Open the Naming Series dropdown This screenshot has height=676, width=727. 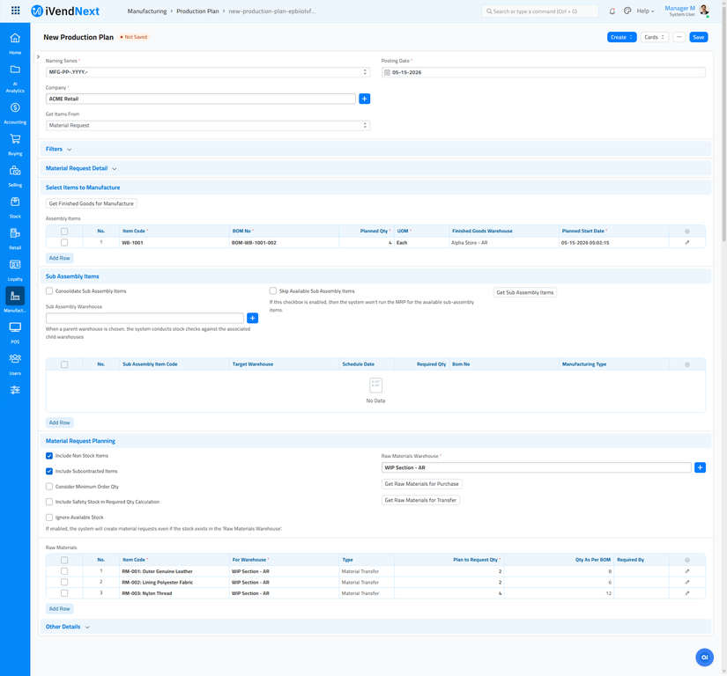tap(208, 72)
